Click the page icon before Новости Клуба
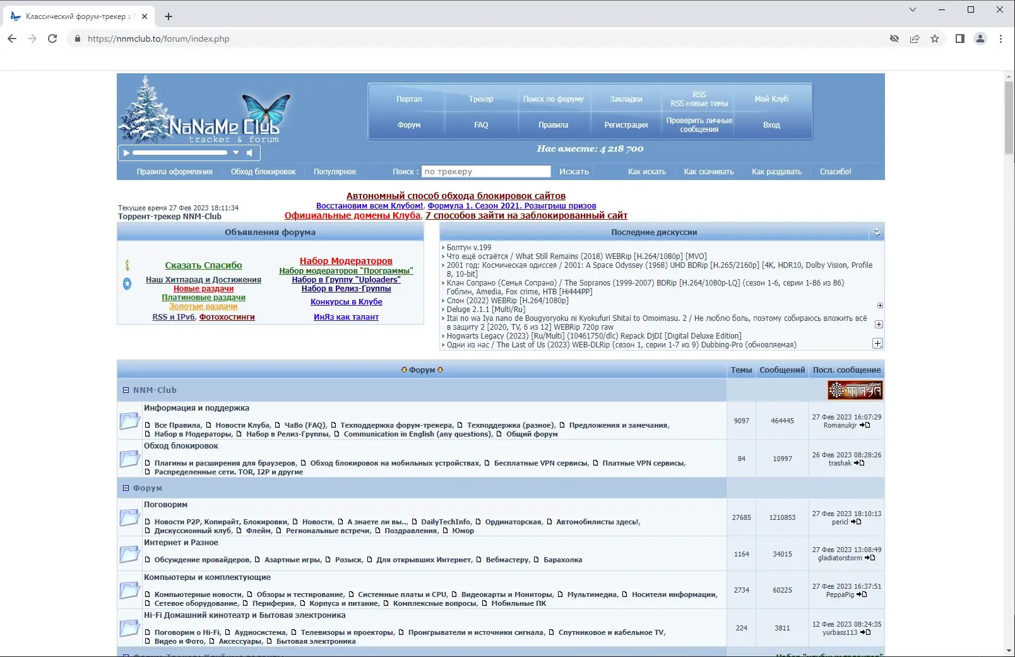 [x=208, y=425]
